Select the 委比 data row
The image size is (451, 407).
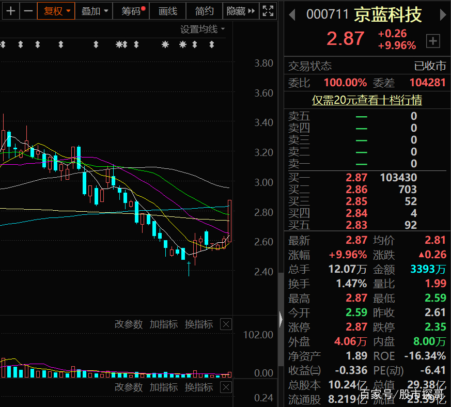point(367,82)
